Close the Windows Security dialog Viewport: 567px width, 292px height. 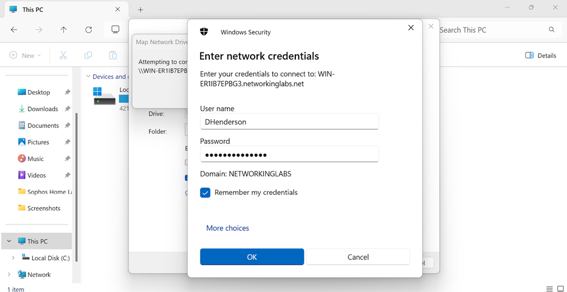411,28
